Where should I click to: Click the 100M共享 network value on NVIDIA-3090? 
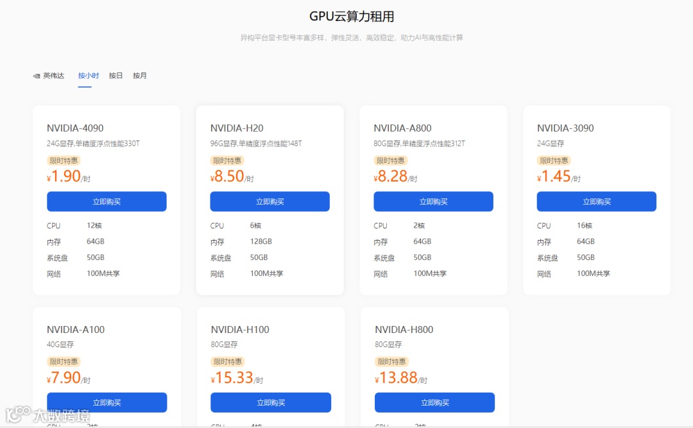pos(593,274)
